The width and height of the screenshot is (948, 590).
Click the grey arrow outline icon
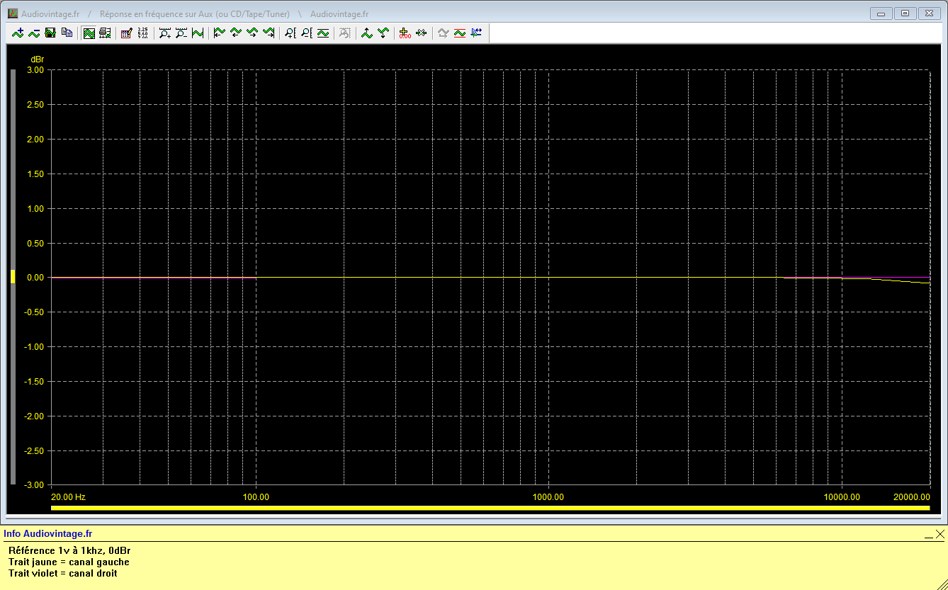[444, 33]
